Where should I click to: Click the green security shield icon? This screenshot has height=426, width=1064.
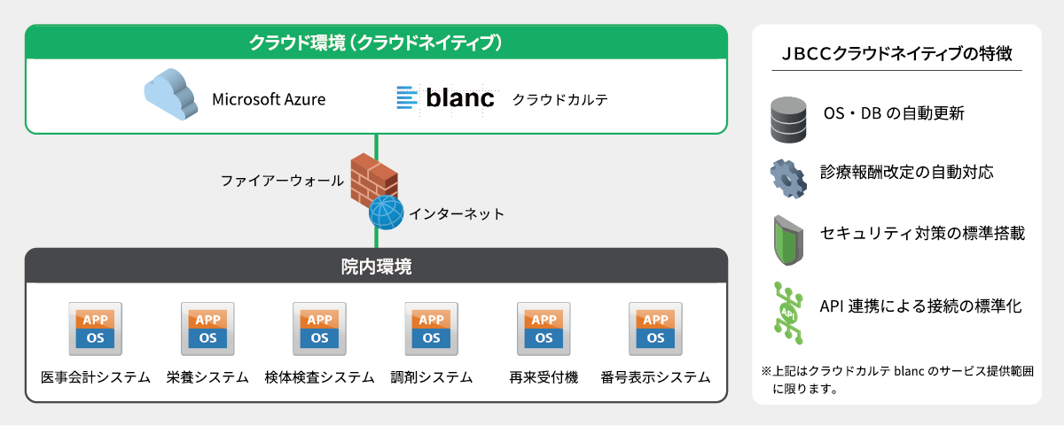click(788, 237)
